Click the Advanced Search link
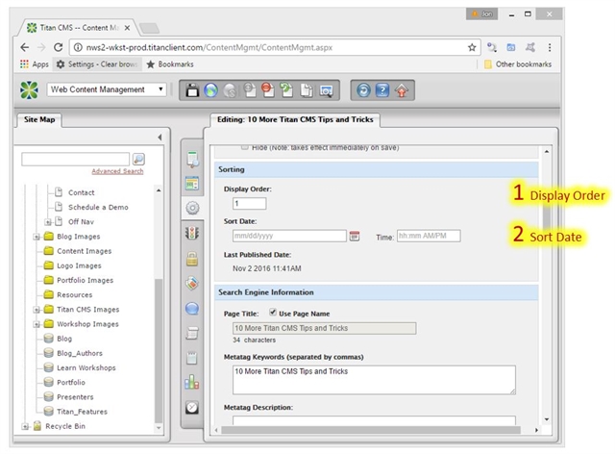This screenshot has height=454, width=615. coord(117,171)
